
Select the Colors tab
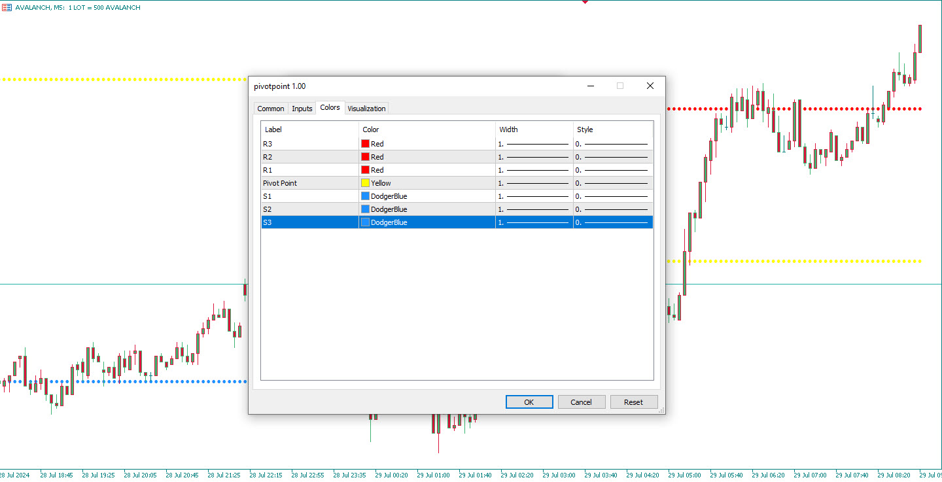pos(330,107)
